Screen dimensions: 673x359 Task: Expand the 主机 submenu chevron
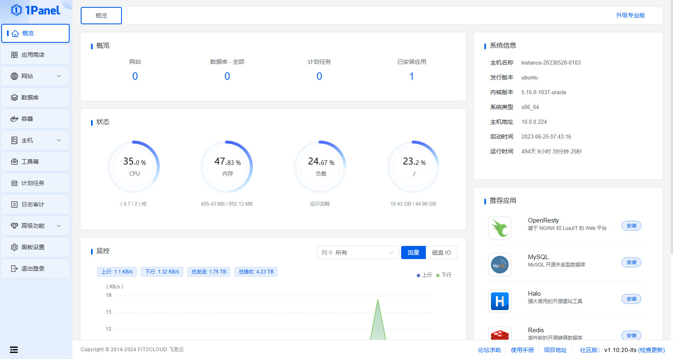pos(59,140)
